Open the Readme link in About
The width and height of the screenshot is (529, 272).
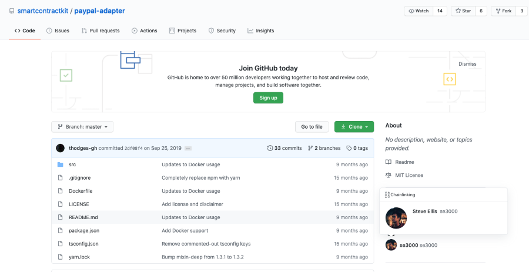(404, 162)
